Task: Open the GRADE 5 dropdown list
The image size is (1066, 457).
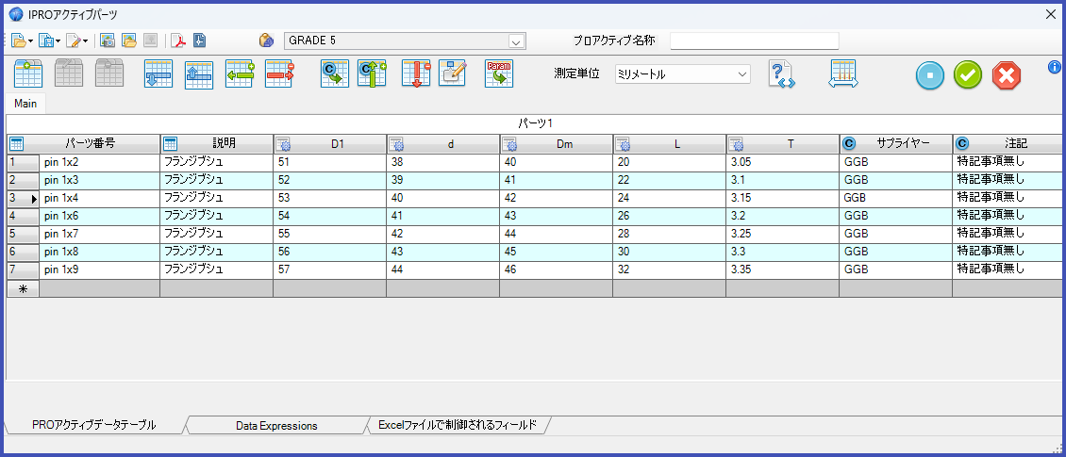Action: point(517,41)
